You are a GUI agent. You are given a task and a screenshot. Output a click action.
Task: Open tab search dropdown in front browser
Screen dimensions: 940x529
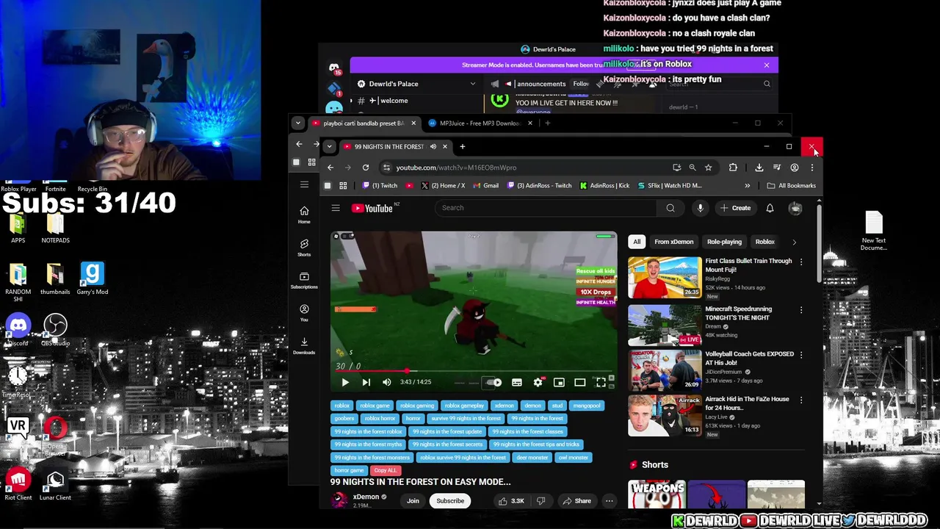(330, 146)
